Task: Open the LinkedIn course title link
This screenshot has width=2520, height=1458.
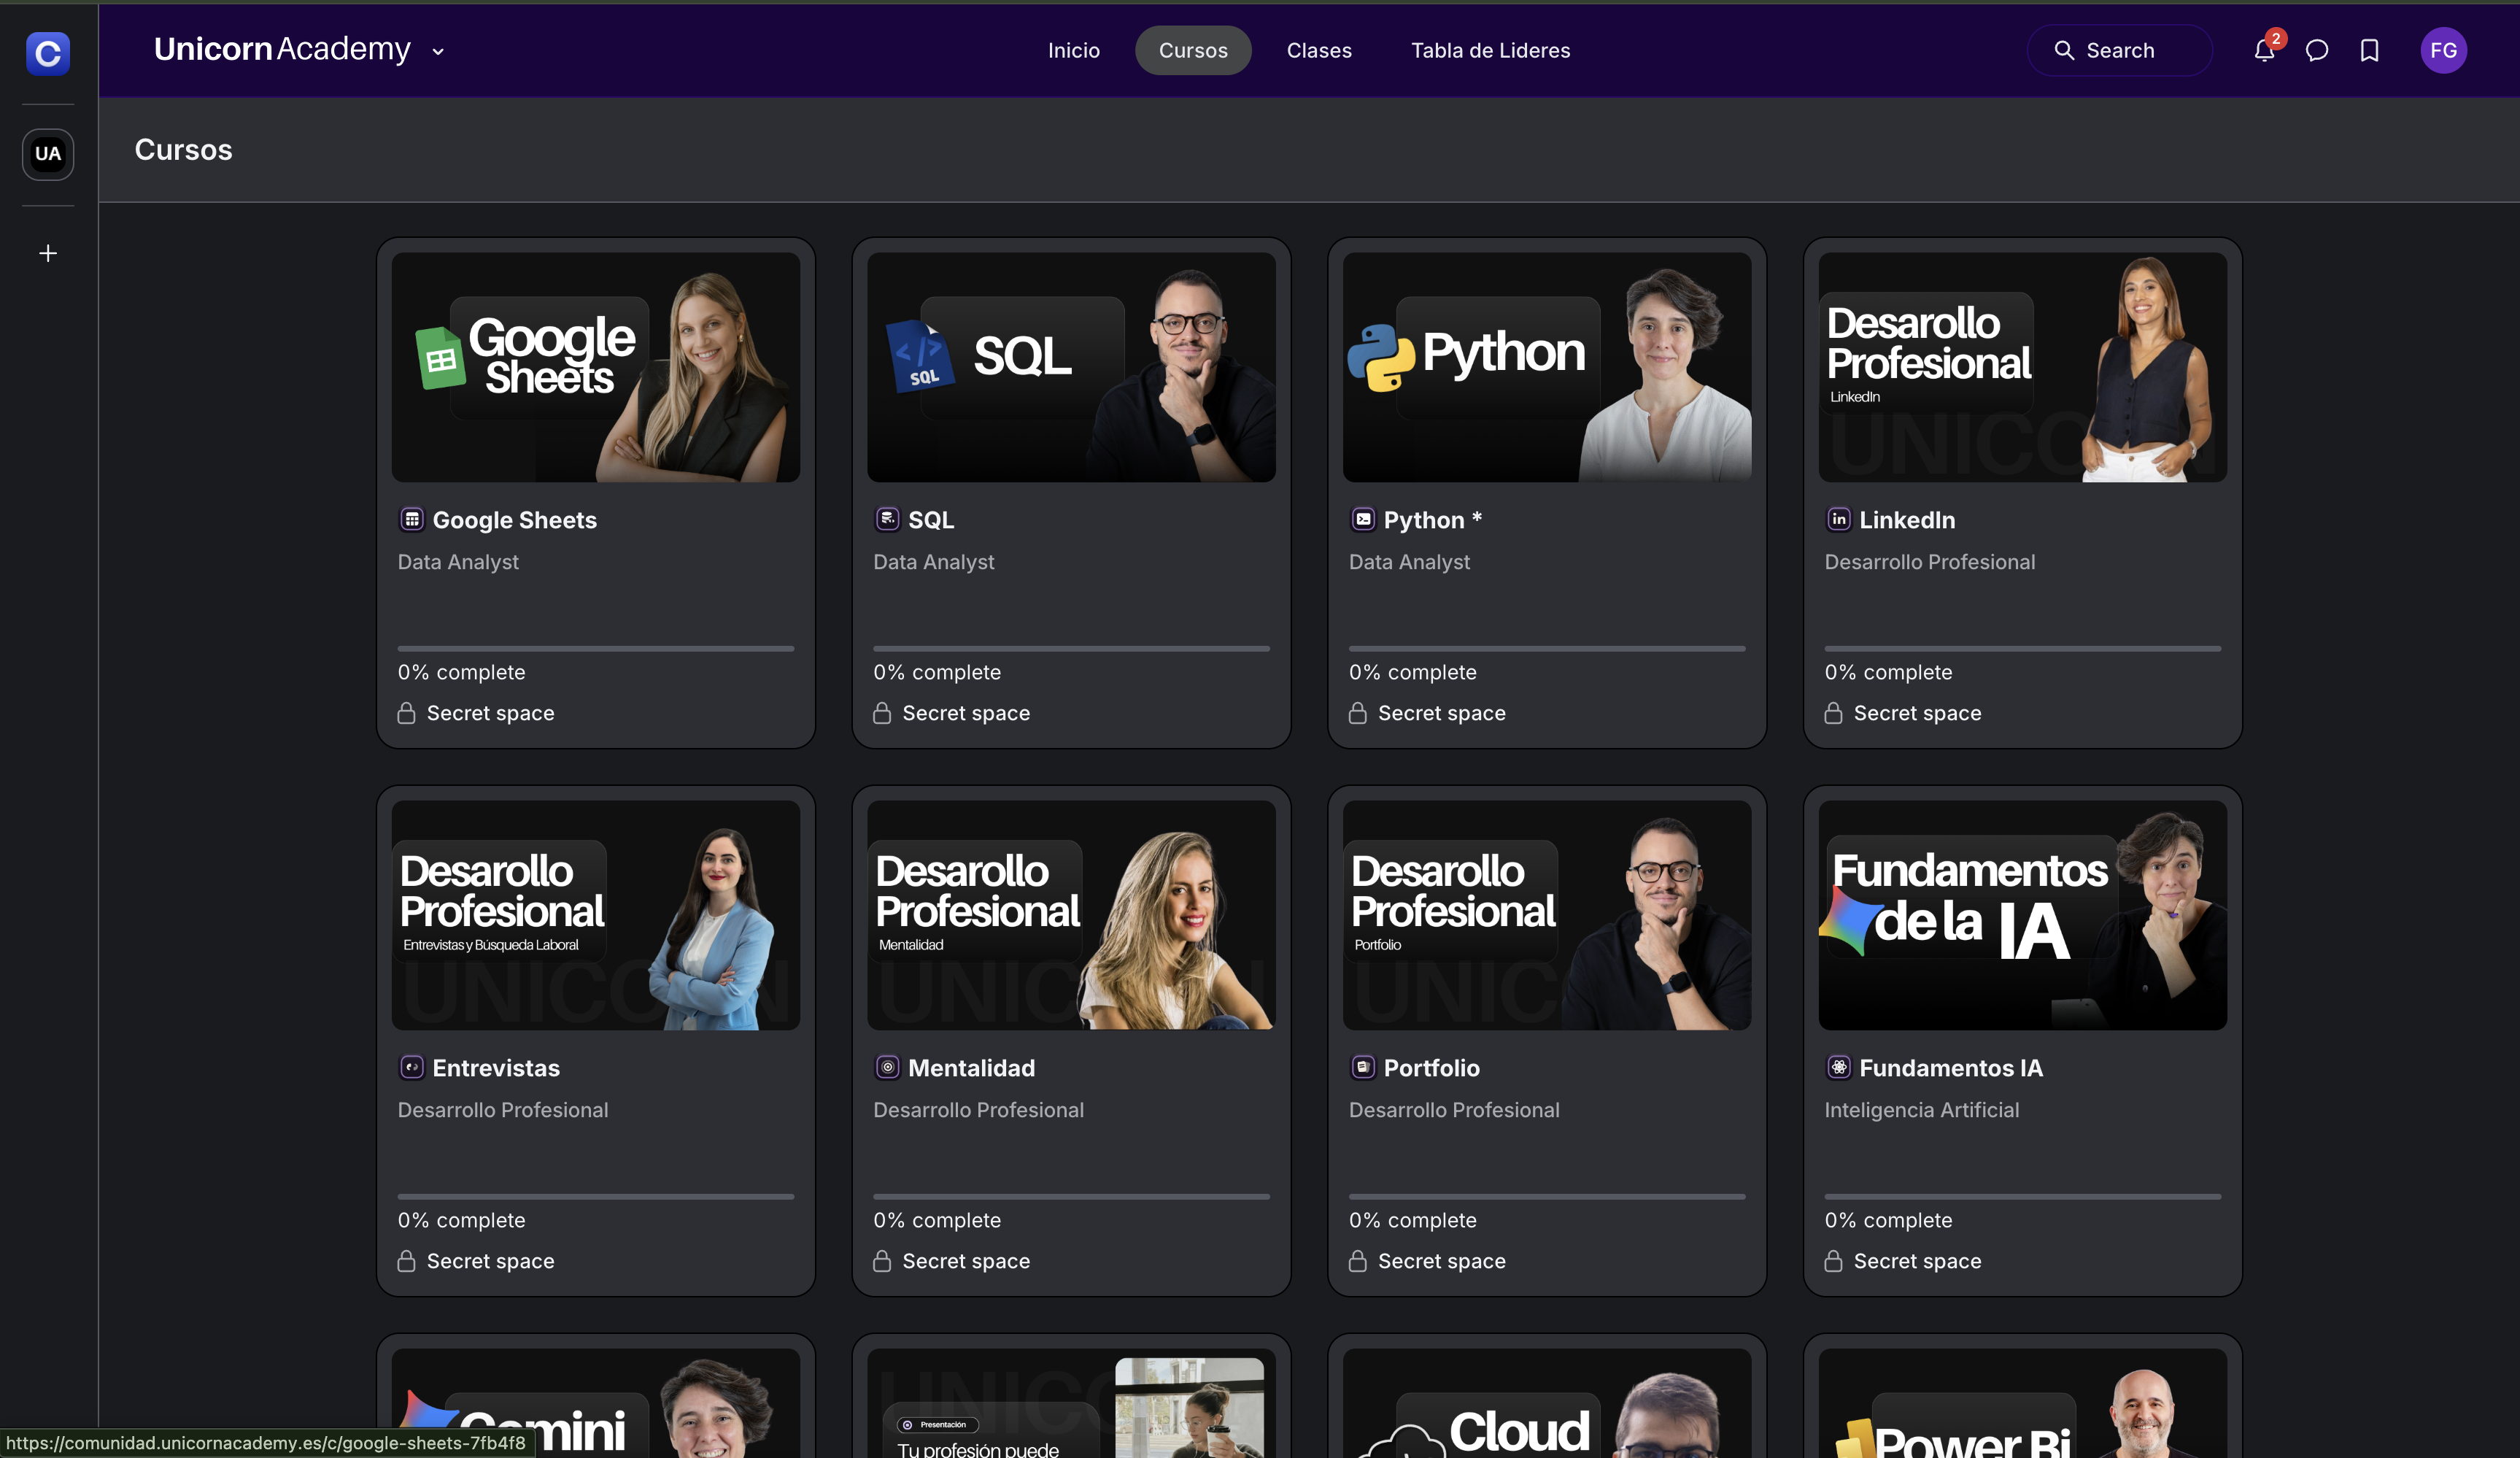Action: tap(1907, 520)
